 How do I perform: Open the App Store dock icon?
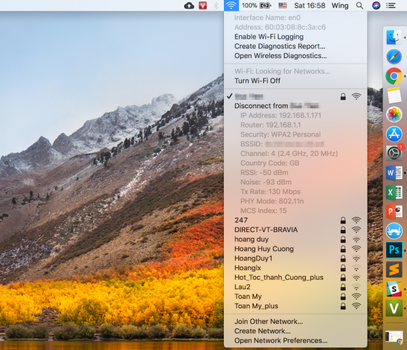tap(394, 134)
